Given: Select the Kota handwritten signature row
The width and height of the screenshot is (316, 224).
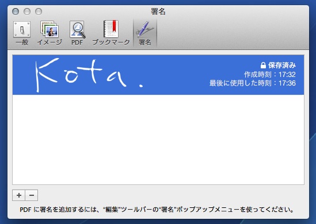Looking at the screenshot, I should coord(158,75).
